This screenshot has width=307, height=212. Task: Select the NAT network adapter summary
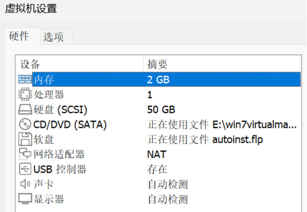coord(157,155)
